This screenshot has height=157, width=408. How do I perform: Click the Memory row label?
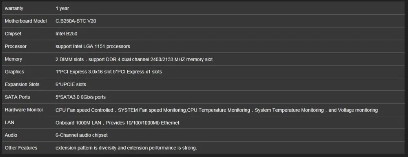13,59
